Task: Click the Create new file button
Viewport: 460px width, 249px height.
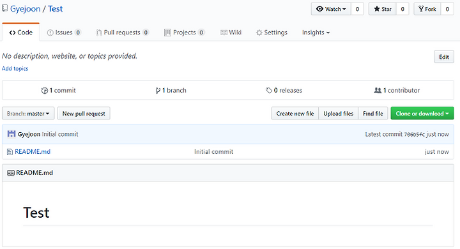Action: (x=295, y=114)
